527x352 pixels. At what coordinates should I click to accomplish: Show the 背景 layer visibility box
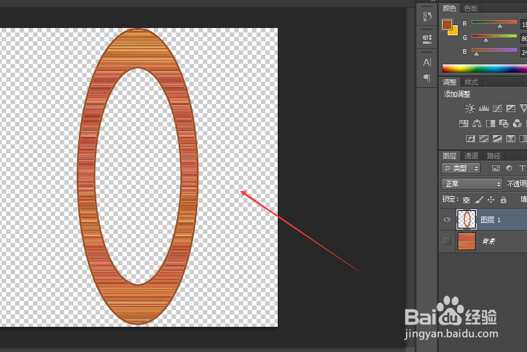pyautogui.click(x=447, y=241)
